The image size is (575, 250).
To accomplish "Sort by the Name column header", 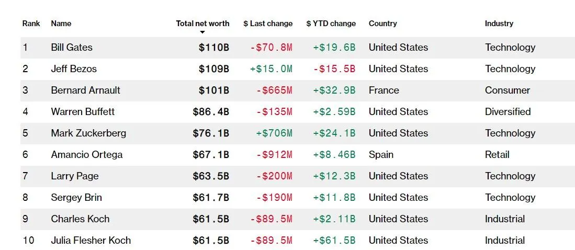I will click(61, 24).
